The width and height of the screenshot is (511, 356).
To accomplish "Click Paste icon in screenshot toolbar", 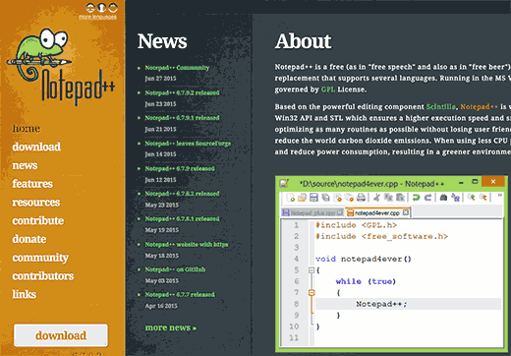I will [400, 198].
